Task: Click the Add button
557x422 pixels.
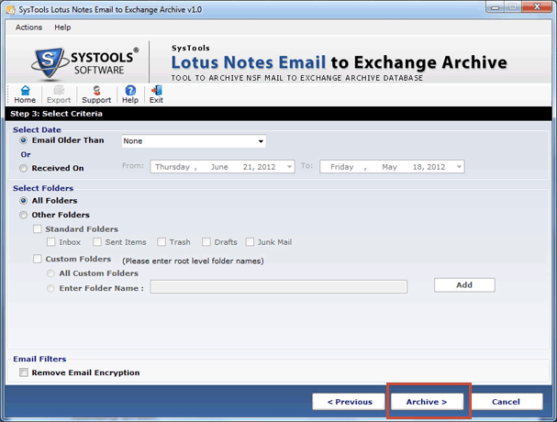Action: (x=464, y=285)
